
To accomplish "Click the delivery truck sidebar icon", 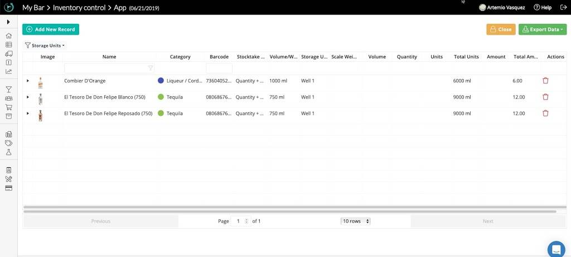I will click(x=8, y=53).
